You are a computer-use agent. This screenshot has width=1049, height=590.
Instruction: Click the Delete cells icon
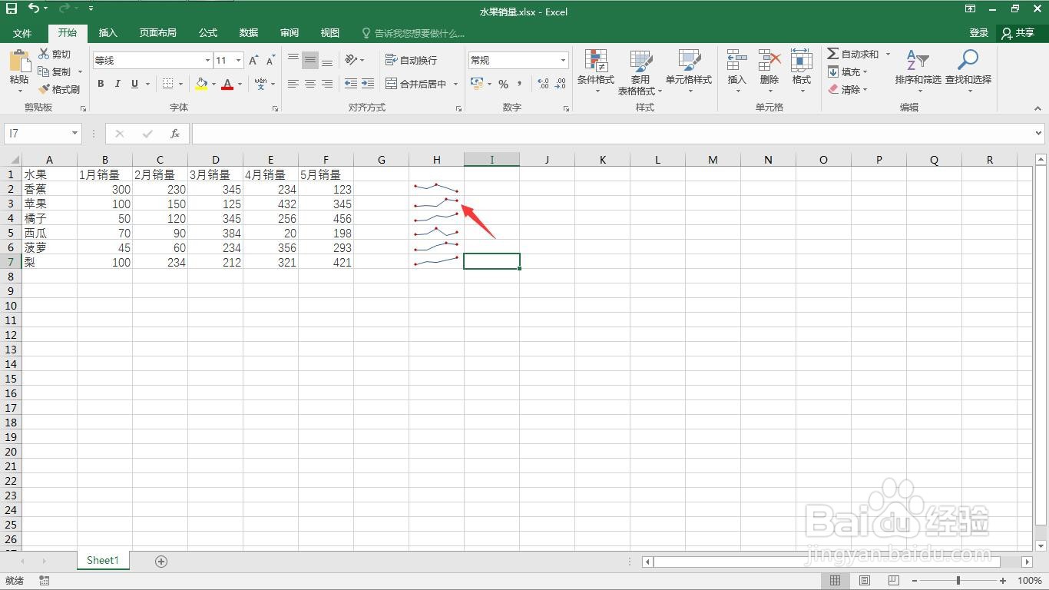(x=769, y=61)
